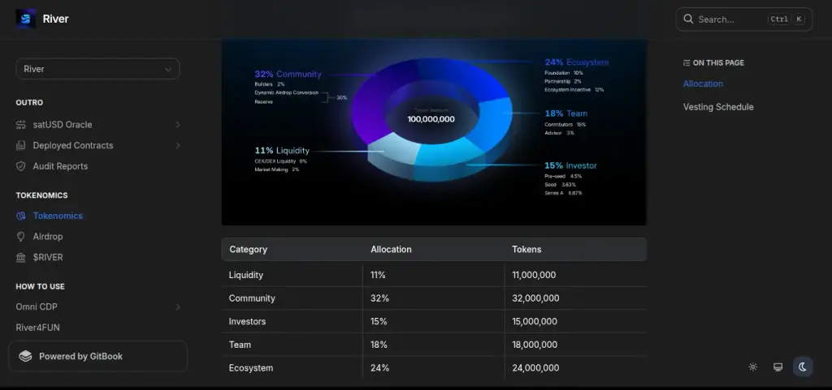Viewport: 832px width, 390px height.
Task: Click the 32,000,000 tokens cell
Action: point(576,298)
